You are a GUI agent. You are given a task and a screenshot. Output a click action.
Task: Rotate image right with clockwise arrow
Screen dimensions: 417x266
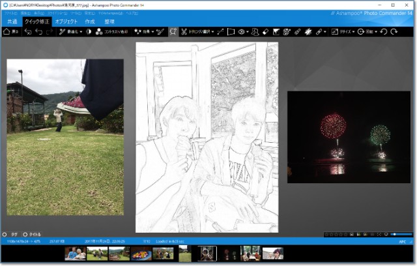click(x=394, y=31)
